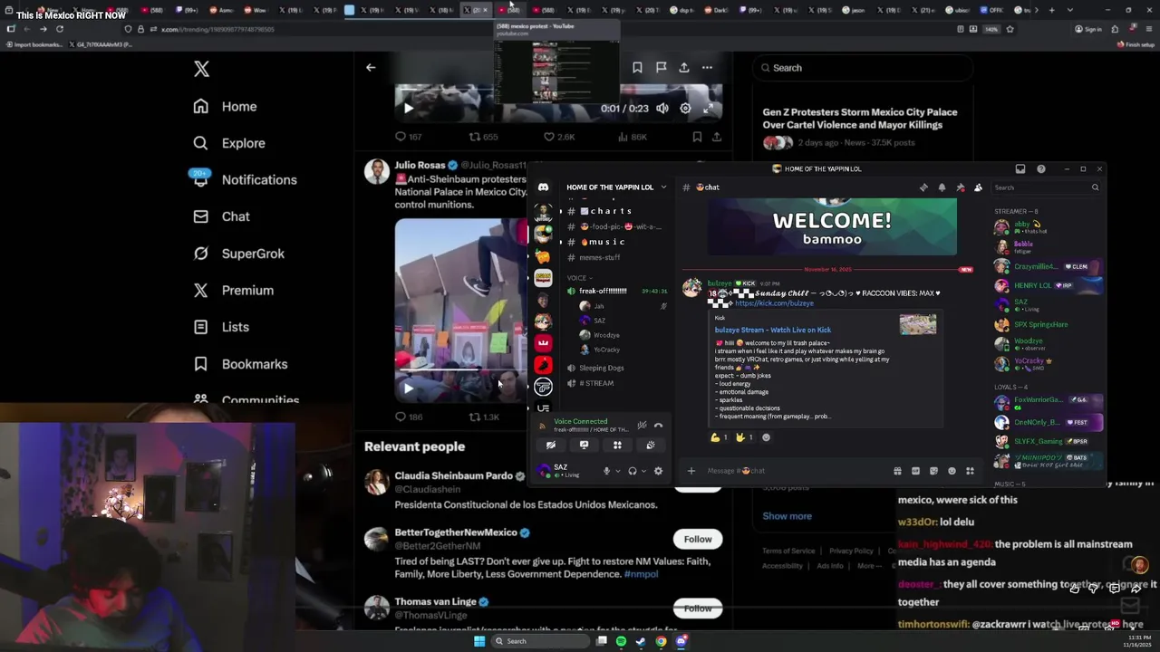This screenshot has height=652, width=1160.
Task: Toggle microphone mute in Discord user panel
Action: coord(607,471)
